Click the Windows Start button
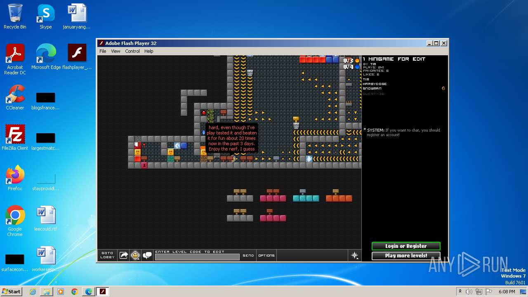This screenshot has width=528, height=297. click(x=12, y=291)
